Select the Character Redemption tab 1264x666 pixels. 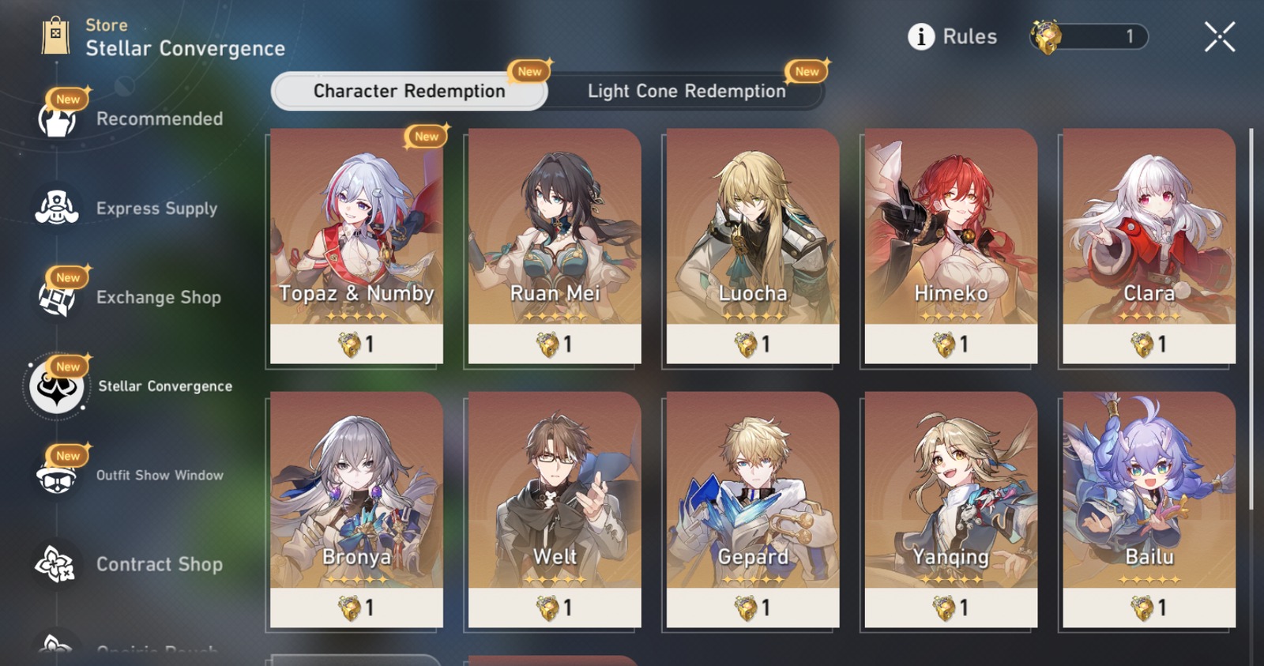(409, 91)
